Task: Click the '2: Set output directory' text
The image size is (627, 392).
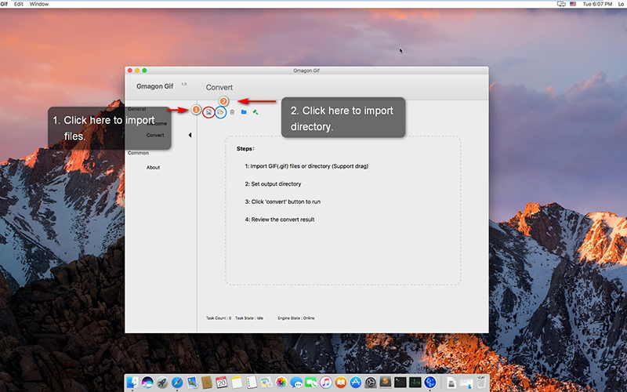Action: coord(273,184)
